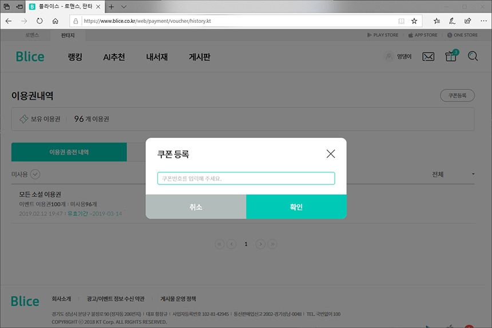Screen dimensions: 492x328
Task: Click the 96 개 이용권 count text
Action: pyautogui.click(x=92, y=119)
